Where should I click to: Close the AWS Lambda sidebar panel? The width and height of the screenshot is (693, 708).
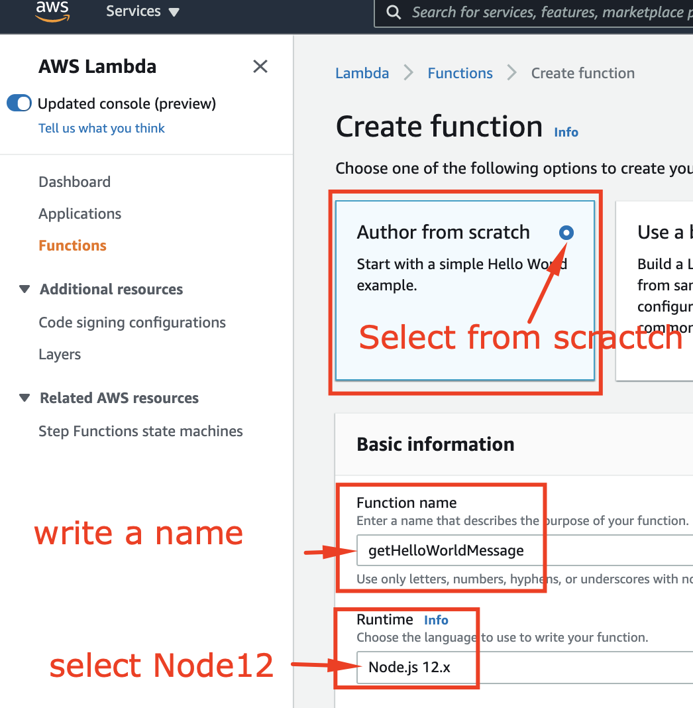260,66
